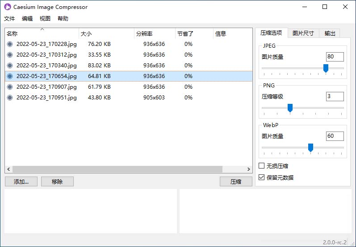
Task: Click the WebP quality field showing 60
Action: coord(335,136)
